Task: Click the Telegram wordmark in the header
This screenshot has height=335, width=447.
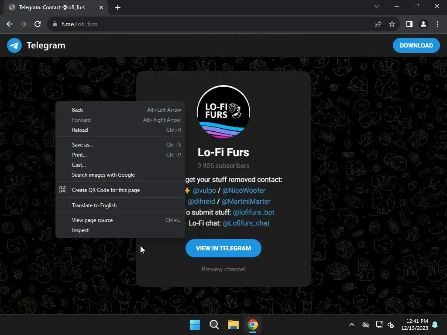Action: [x=46, y=45]
